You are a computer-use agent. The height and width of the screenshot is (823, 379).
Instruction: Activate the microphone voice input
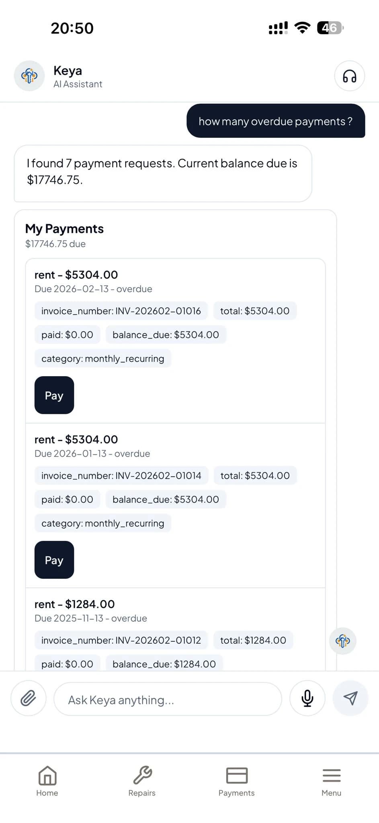point(307,698)
